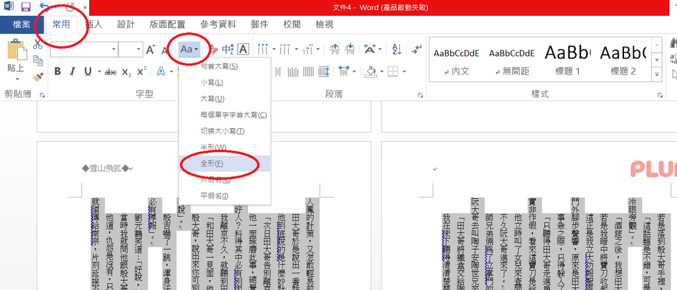Screen dimensions: 677x290
Task: Toggle Underline formatting
Action: 88,71
